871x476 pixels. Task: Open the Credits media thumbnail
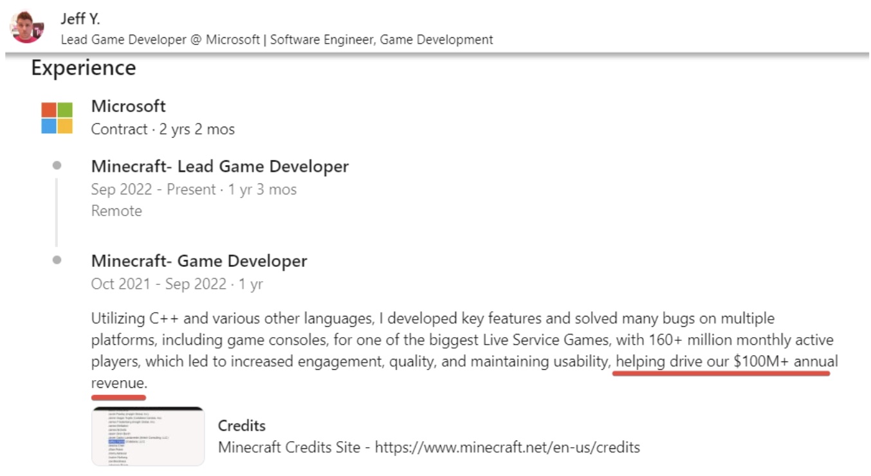pos(148,436)
